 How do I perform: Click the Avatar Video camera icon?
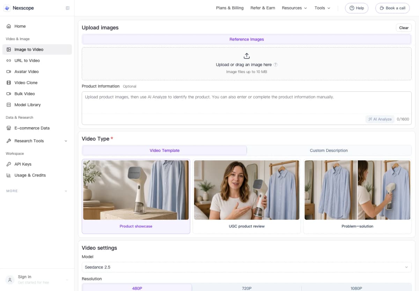click(9, 72)
